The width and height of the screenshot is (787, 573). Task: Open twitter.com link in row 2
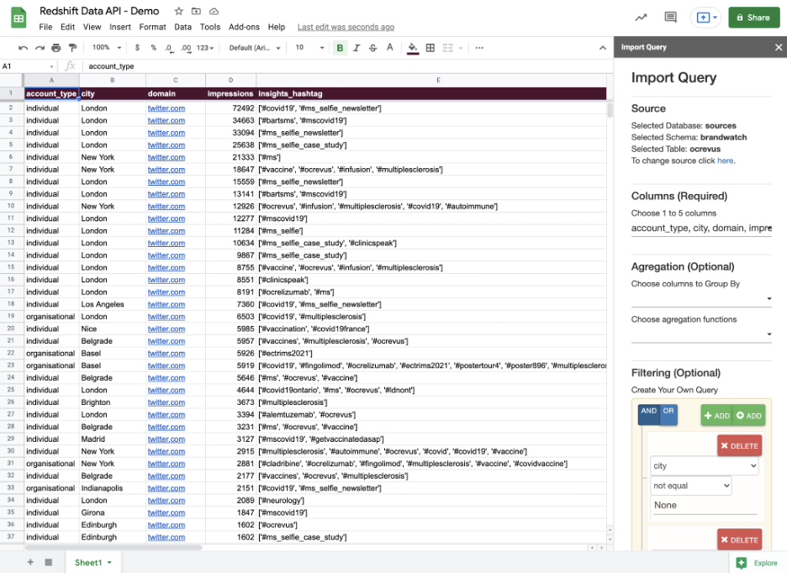[x=166, y=108]
